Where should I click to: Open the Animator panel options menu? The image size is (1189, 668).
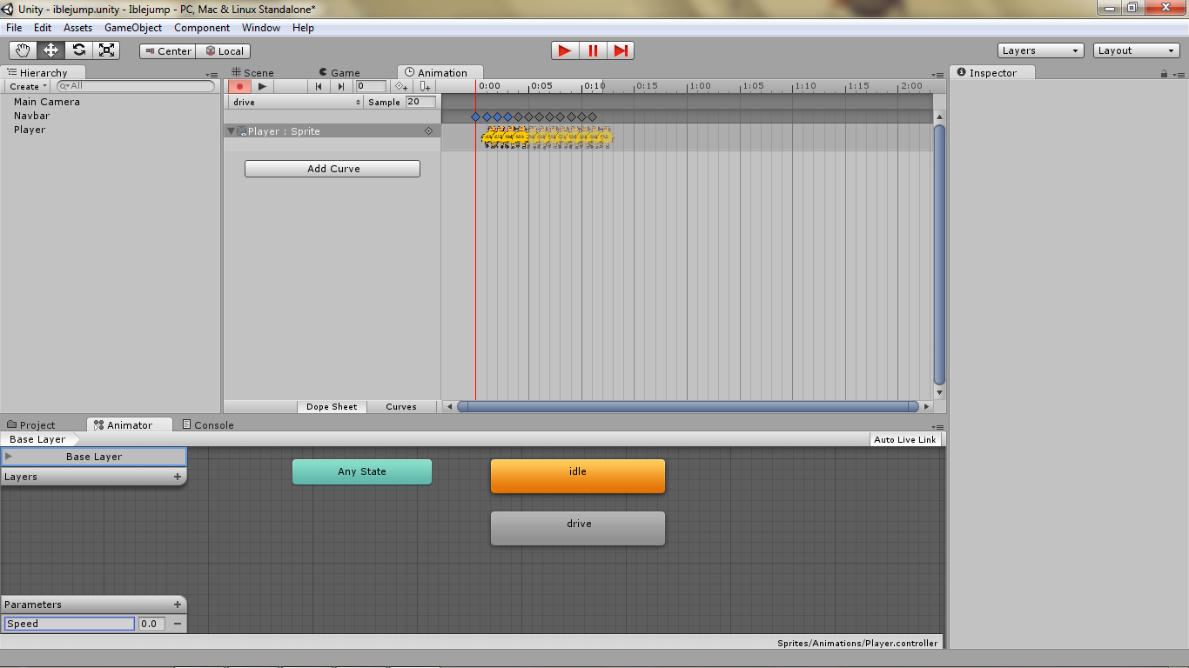click(x=937, y=426)
